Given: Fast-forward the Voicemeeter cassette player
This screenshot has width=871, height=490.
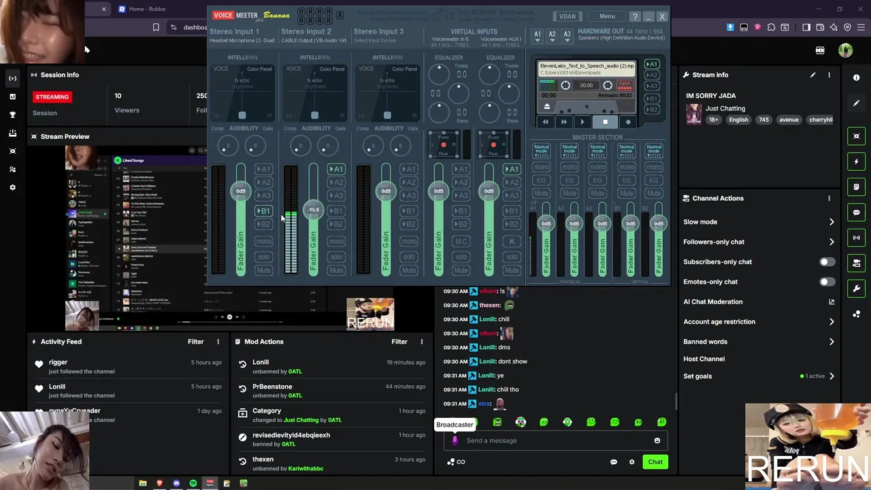Looking at the screenshot, I should [x=563, y=122].
